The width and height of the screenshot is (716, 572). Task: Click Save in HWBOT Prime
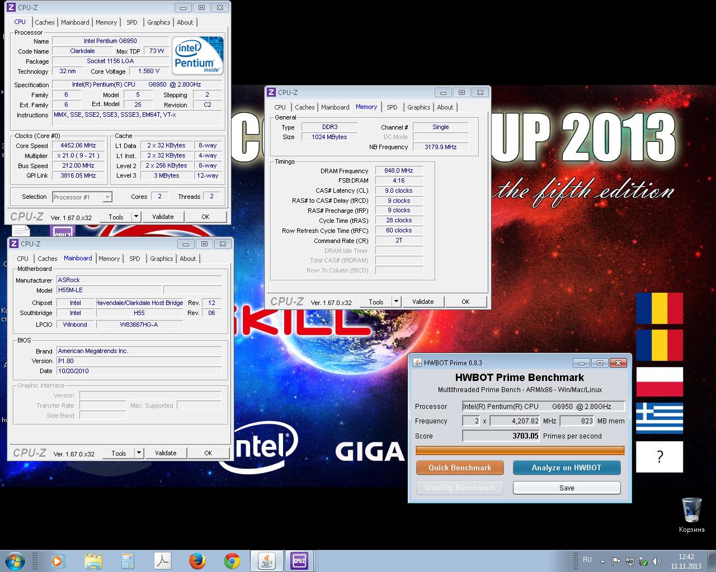point(567,488)
